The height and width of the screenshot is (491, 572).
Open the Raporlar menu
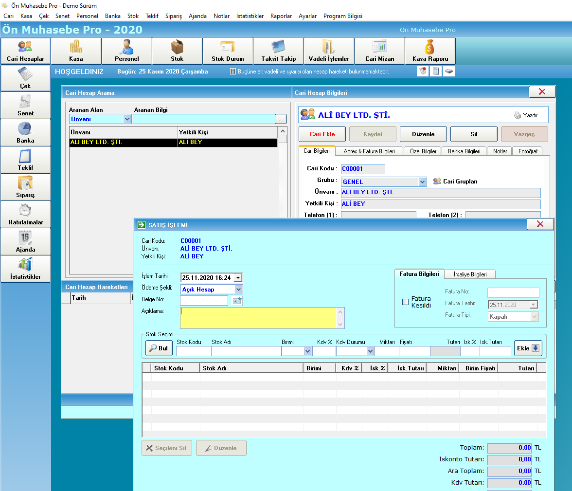(281, 16)
